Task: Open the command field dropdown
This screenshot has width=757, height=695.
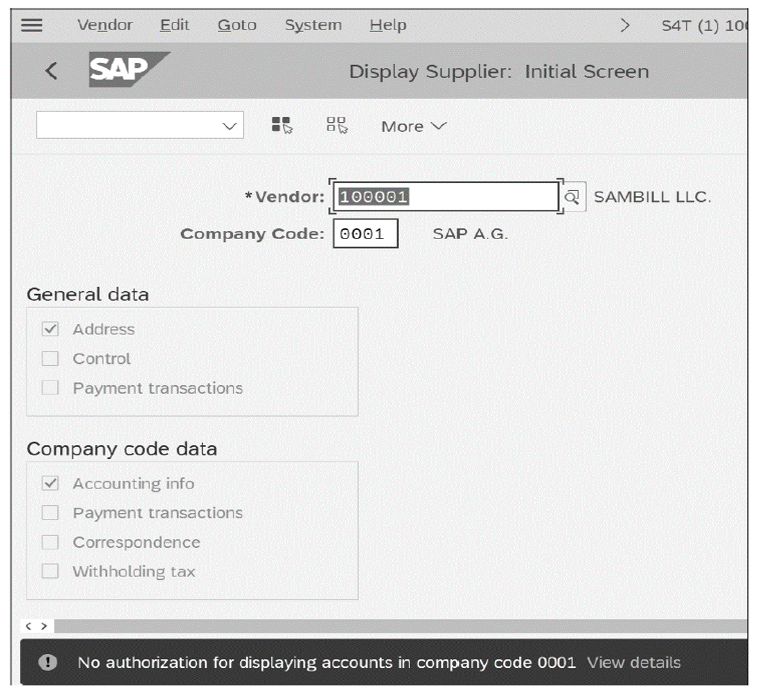Action: [x=230, y=125]
